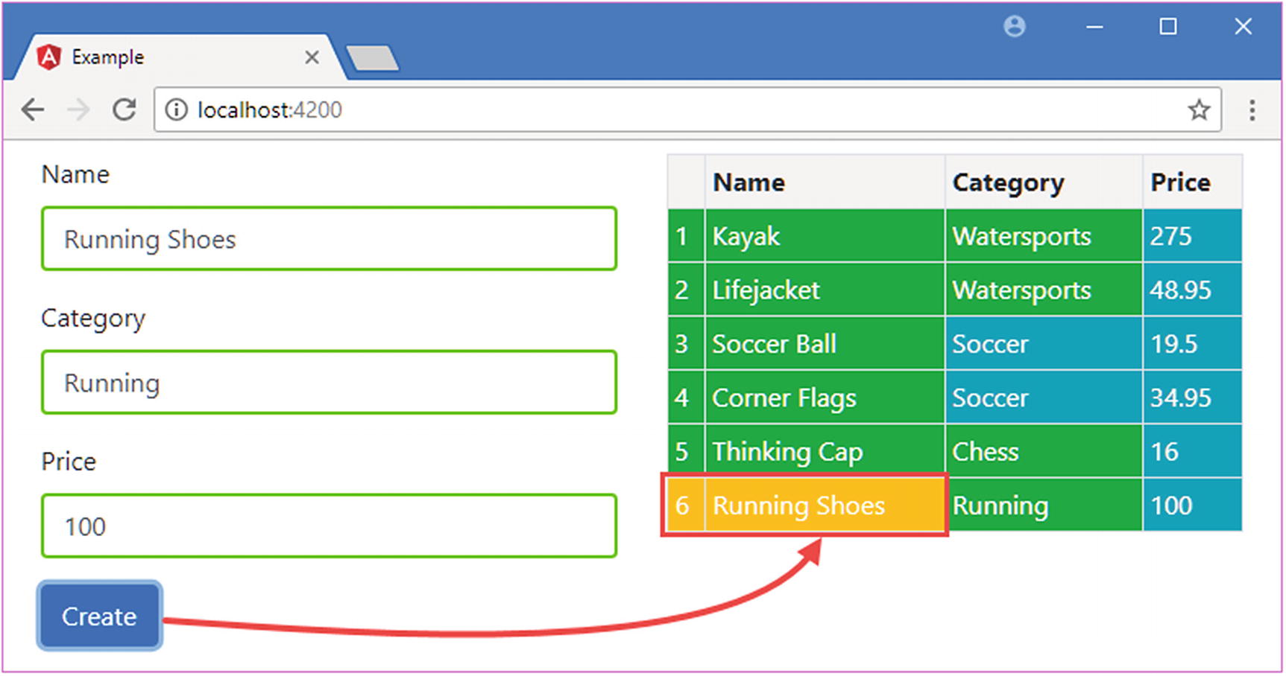Click the Create button

[99, 616]
